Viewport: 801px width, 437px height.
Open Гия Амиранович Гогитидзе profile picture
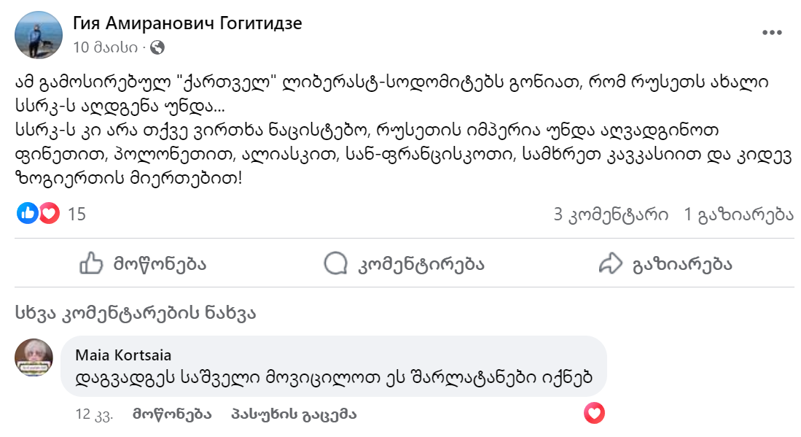click(x=39, y=35)
